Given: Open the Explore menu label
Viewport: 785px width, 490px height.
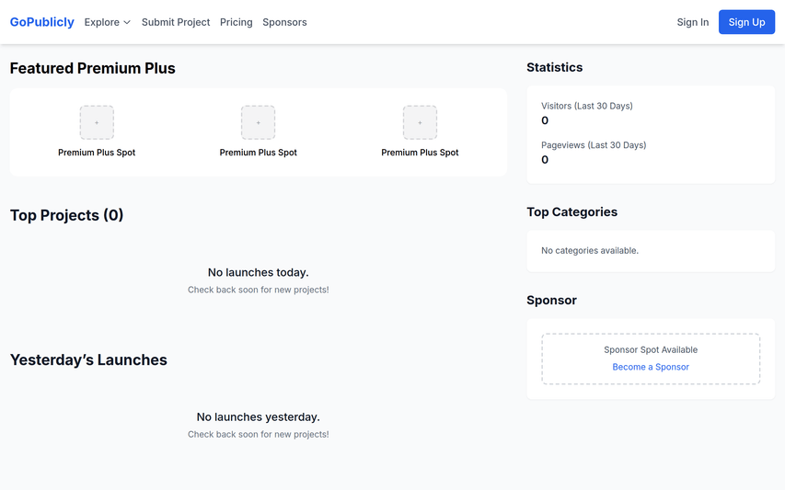Looking at the screenshot, I should [x=101, y=22].
